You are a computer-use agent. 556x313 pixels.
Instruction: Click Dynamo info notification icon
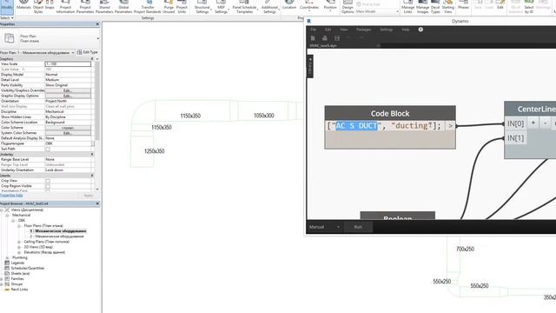(420, 30)
